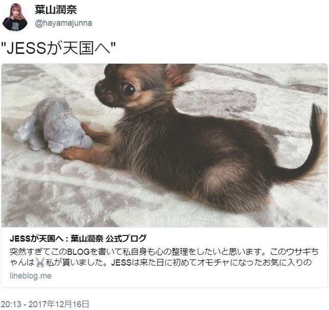329x310 pixels.
Task: Select the tweet text "JESSが天国へ"
Action: [59, 48]
